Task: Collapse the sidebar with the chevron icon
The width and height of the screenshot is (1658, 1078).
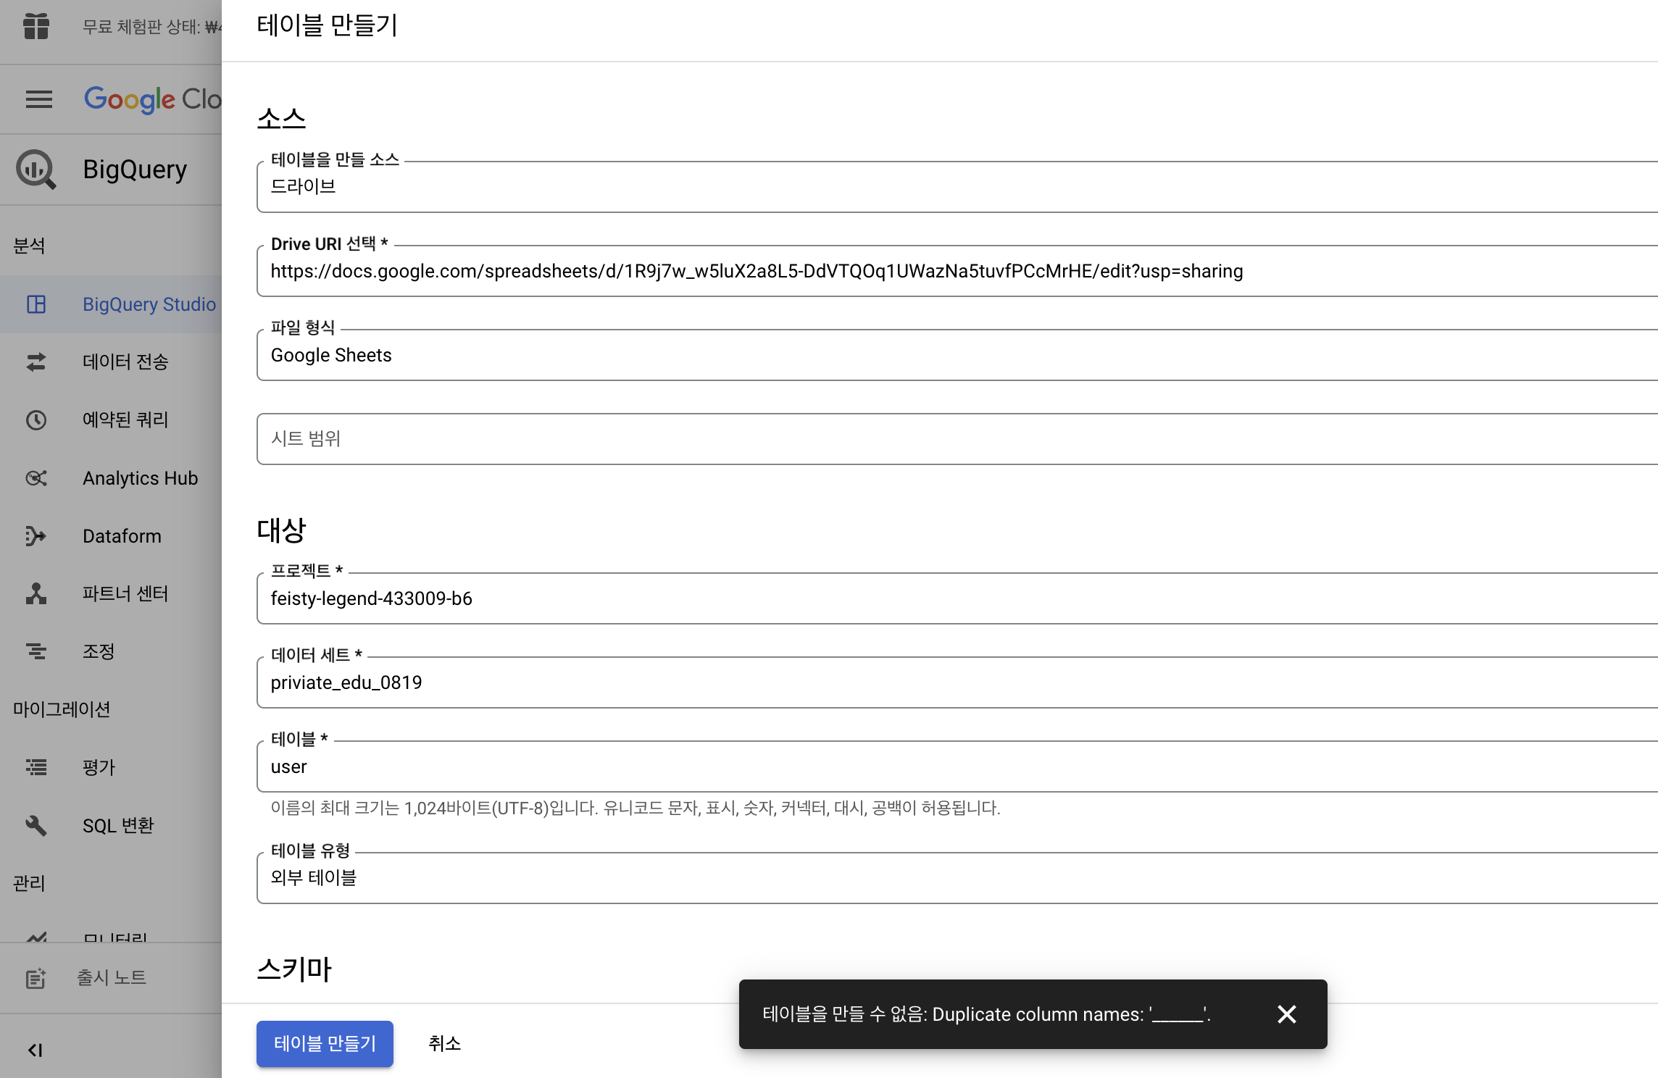Action: (35, 1050)
